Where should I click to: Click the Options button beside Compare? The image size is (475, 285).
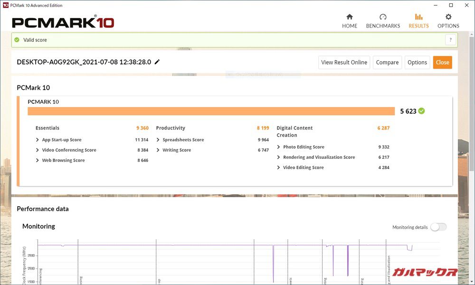point(417,63)
